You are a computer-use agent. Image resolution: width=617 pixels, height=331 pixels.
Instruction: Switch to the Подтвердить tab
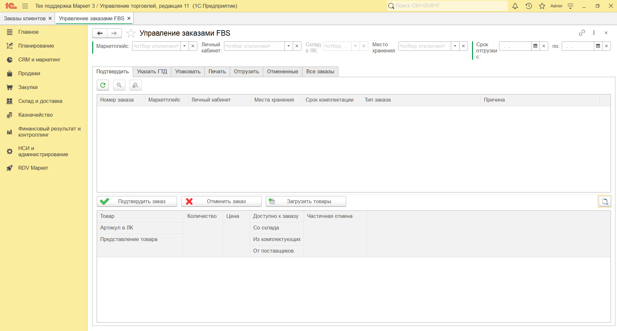pyautogui.click(x=112, y=72)
